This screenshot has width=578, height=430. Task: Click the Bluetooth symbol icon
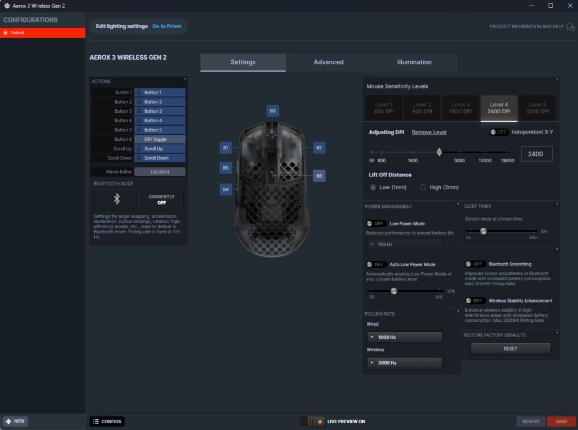tap(116, 199)
